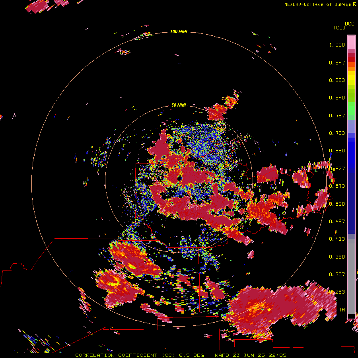Click the 0.680 legend value
This screenshot has height=358, width=358.
(337, 151)
